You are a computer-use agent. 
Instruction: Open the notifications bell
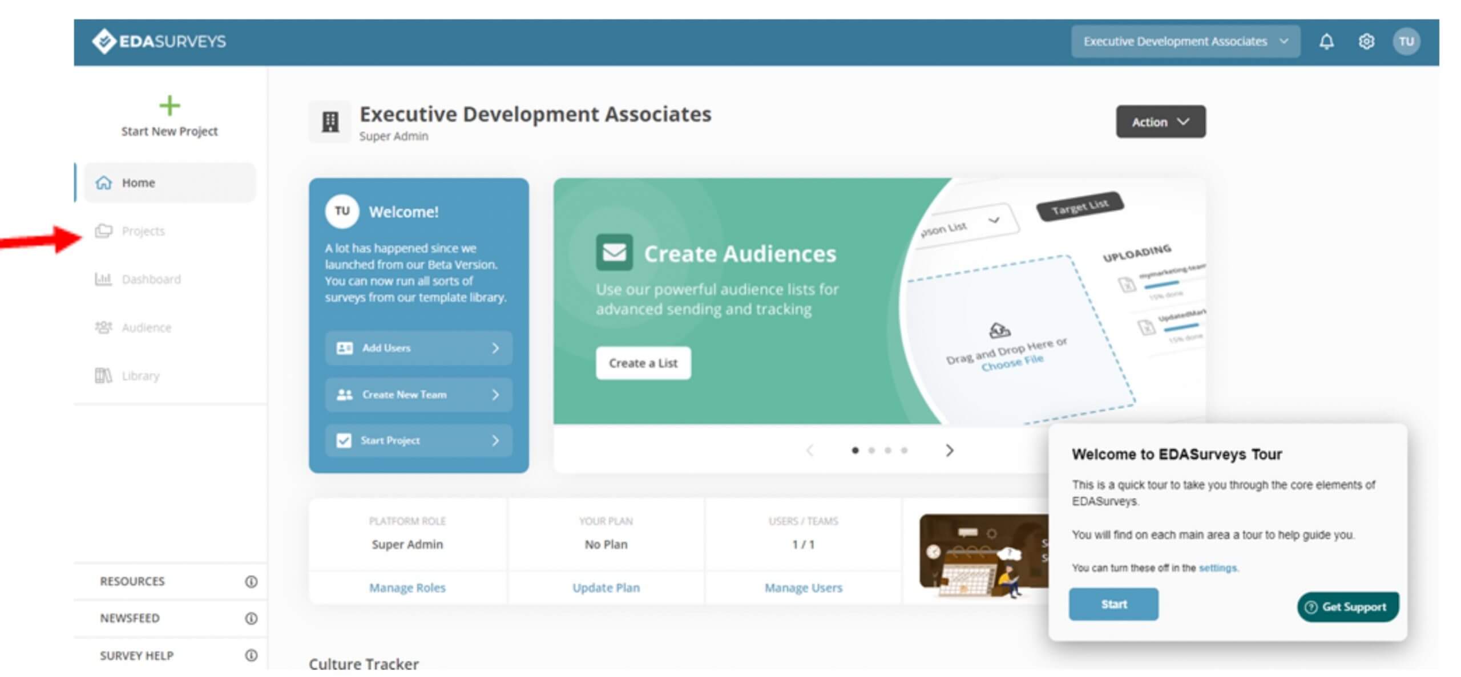point(1326,41)
